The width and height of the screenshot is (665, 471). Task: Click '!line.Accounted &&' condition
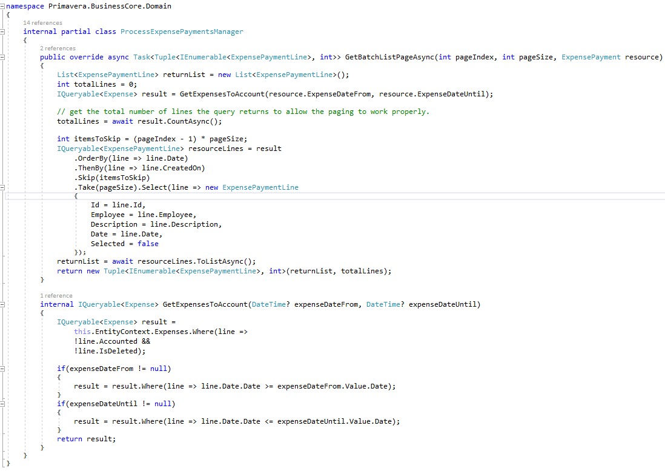112,342
